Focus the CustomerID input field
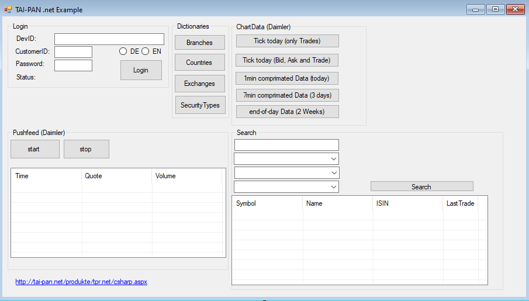Image resolution: width=529 pixels, height=301 pixels. pyautogui.click(x=73, y=52)
